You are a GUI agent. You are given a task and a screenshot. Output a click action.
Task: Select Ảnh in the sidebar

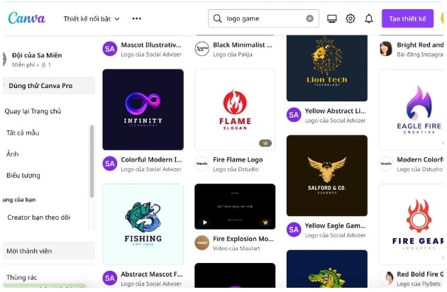click(x=13, y=154)
